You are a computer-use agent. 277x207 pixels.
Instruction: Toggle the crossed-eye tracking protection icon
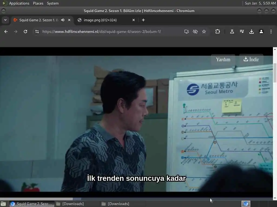coord(195,32)
